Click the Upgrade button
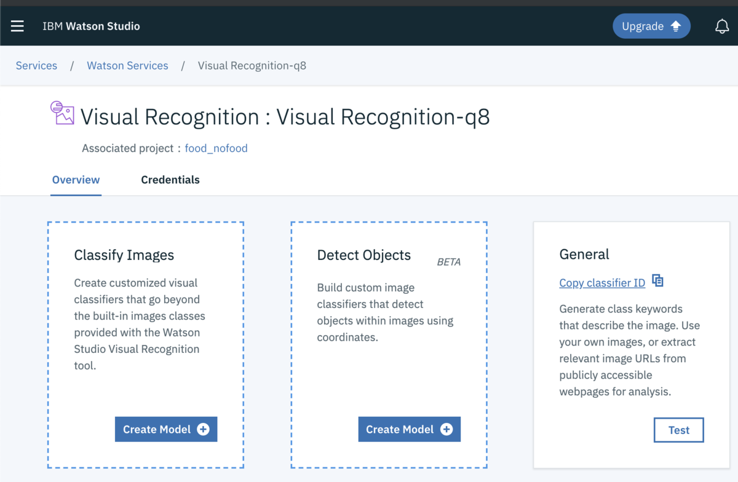The height and width of the screenshot is (482, 738). tap(651, 26)
